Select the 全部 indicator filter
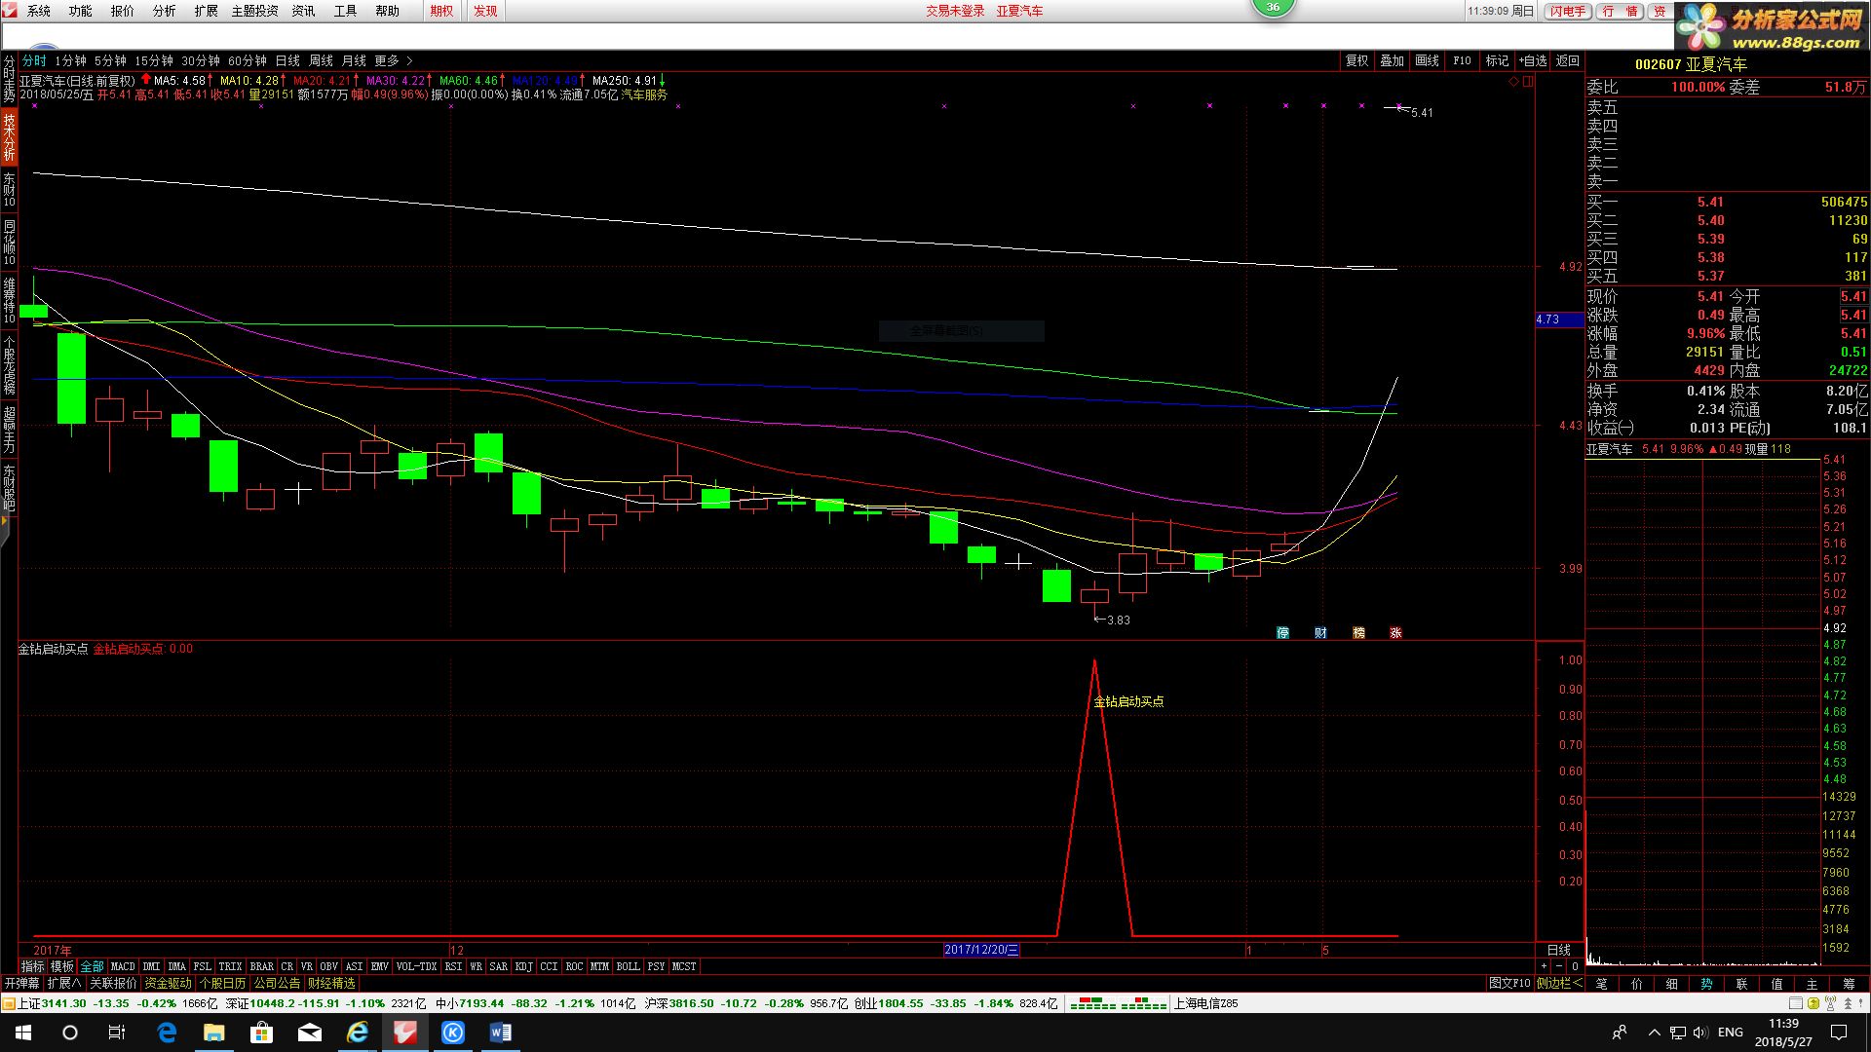The height and width of the screenshot is (1052, 1871). click(x=92, y=966)
